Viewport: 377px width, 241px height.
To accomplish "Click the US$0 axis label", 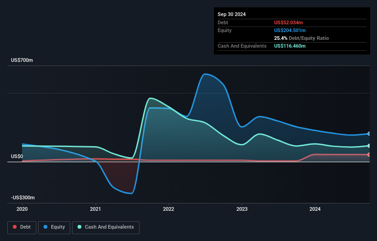I will [x=17, y=156].
